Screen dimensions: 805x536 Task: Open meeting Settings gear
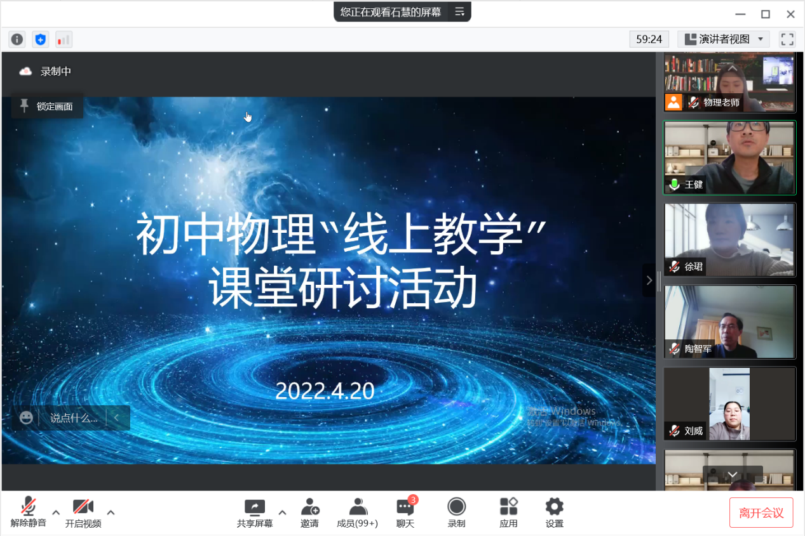[x=554, y=513]
